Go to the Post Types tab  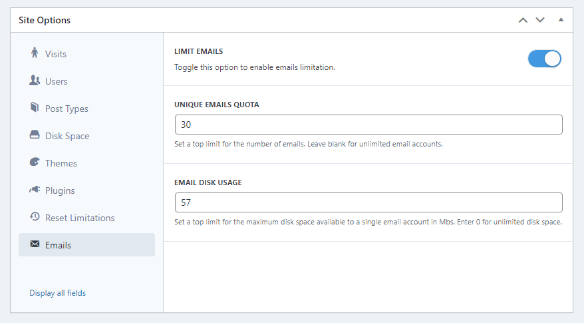pyautogui.click(x=86, y=109)
